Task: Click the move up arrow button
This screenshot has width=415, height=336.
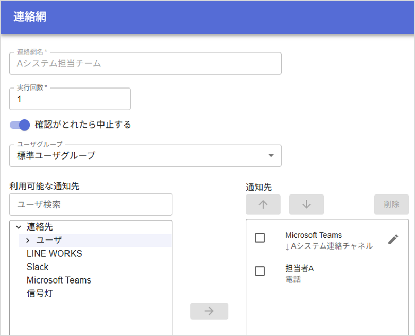Action: tap(263, 204)
